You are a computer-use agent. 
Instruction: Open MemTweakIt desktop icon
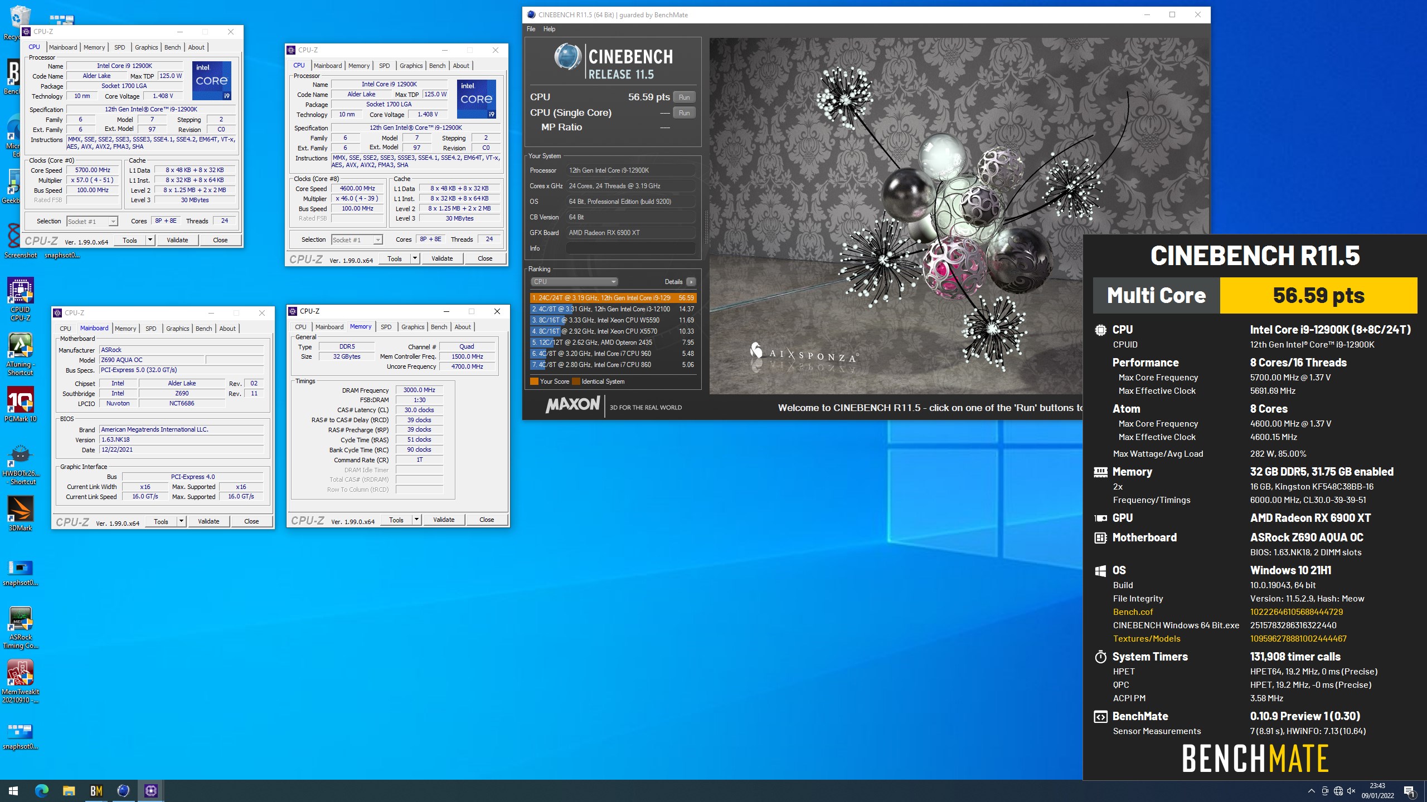[21, 682]
